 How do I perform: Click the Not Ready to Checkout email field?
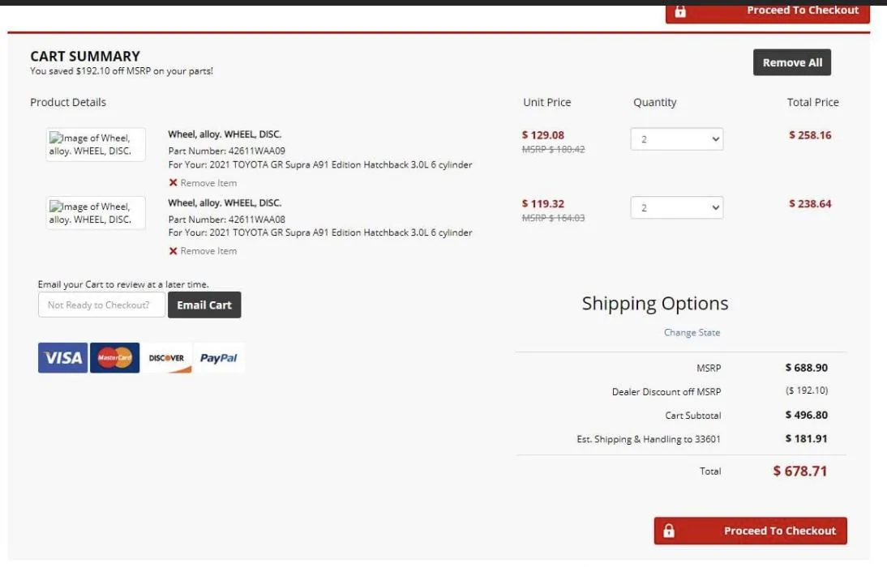coord(102,305)
